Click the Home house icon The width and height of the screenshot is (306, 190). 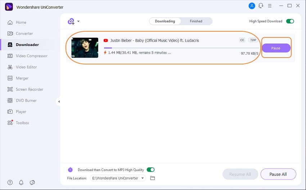click(x=10, y=22)
